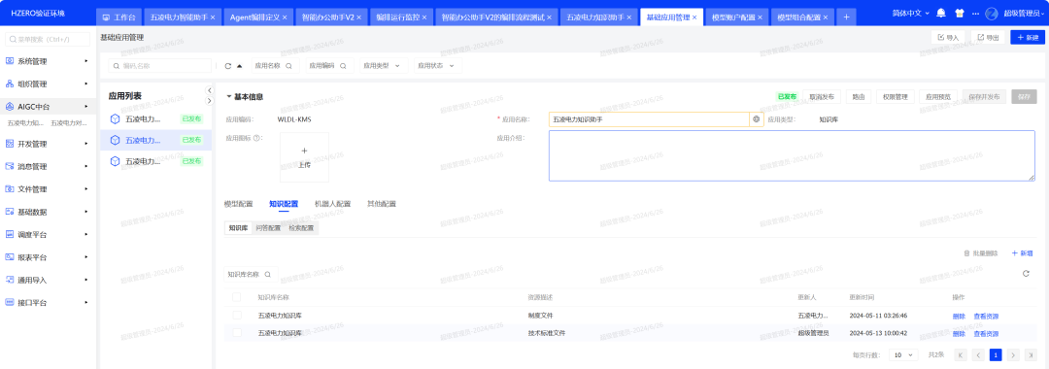Check the row with 制度文件

coord(237,316)
